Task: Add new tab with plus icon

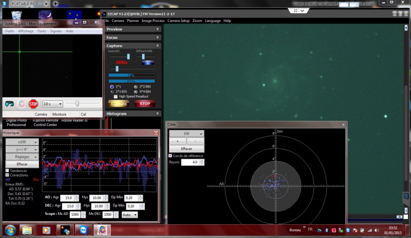Action: point(55,4)
